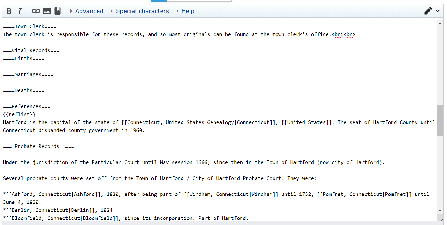Toggle bold formatting

(9, 11)
